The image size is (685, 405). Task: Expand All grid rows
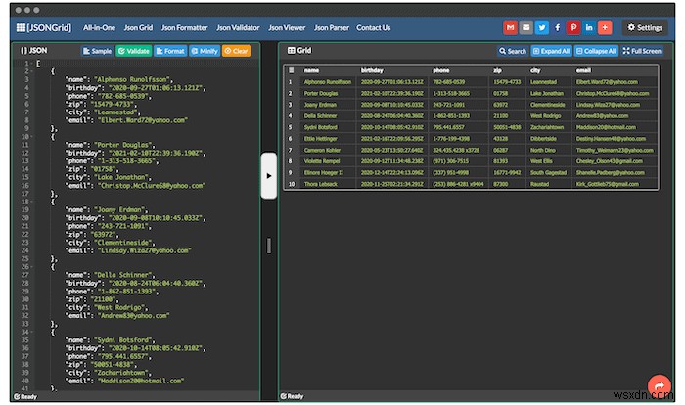point(551,51)
